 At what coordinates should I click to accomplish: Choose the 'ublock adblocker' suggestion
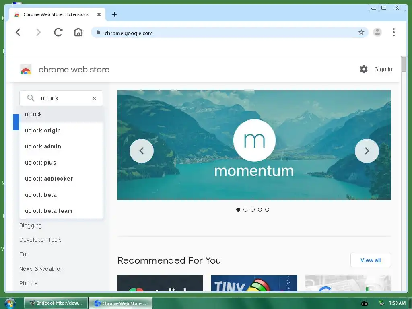(61, 179)
